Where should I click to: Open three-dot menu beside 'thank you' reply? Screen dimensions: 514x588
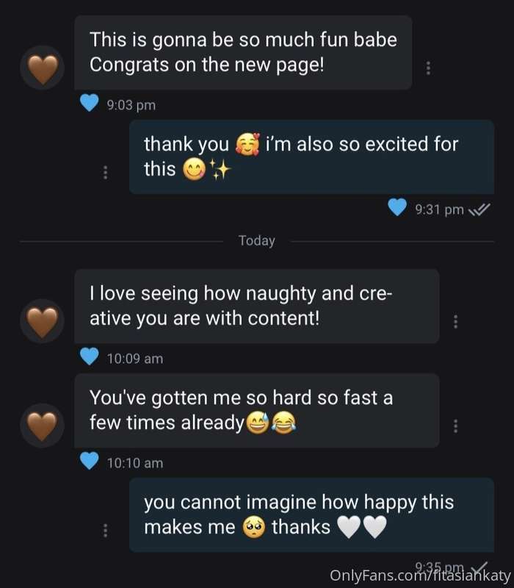[x=105, y=172]
